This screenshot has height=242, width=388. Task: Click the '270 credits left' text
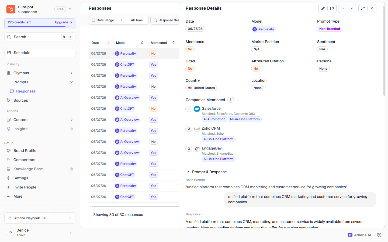click(x=19, y=22)
